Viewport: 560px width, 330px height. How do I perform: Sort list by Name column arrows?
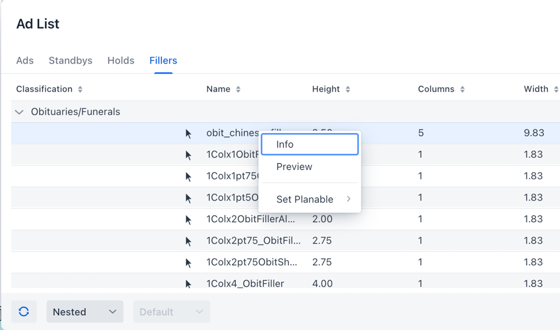238,90
